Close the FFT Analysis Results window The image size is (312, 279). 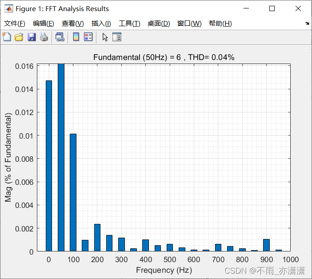298,8
